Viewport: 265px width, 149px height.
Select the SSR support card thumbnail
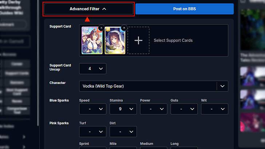click(92, 40)
